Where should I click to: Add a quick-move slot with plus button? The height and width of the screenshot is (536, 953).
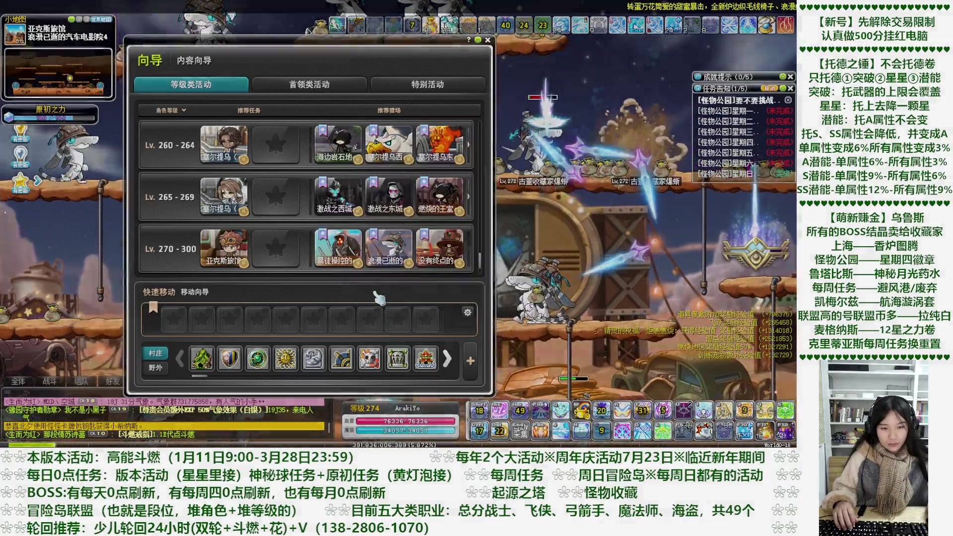tap(470, 361)
